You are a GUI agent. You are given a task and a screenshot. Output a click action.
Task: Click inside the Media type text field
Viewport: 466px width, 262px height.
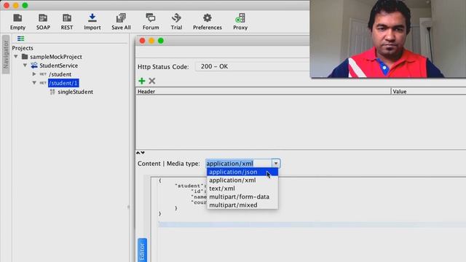click(239, 163)
